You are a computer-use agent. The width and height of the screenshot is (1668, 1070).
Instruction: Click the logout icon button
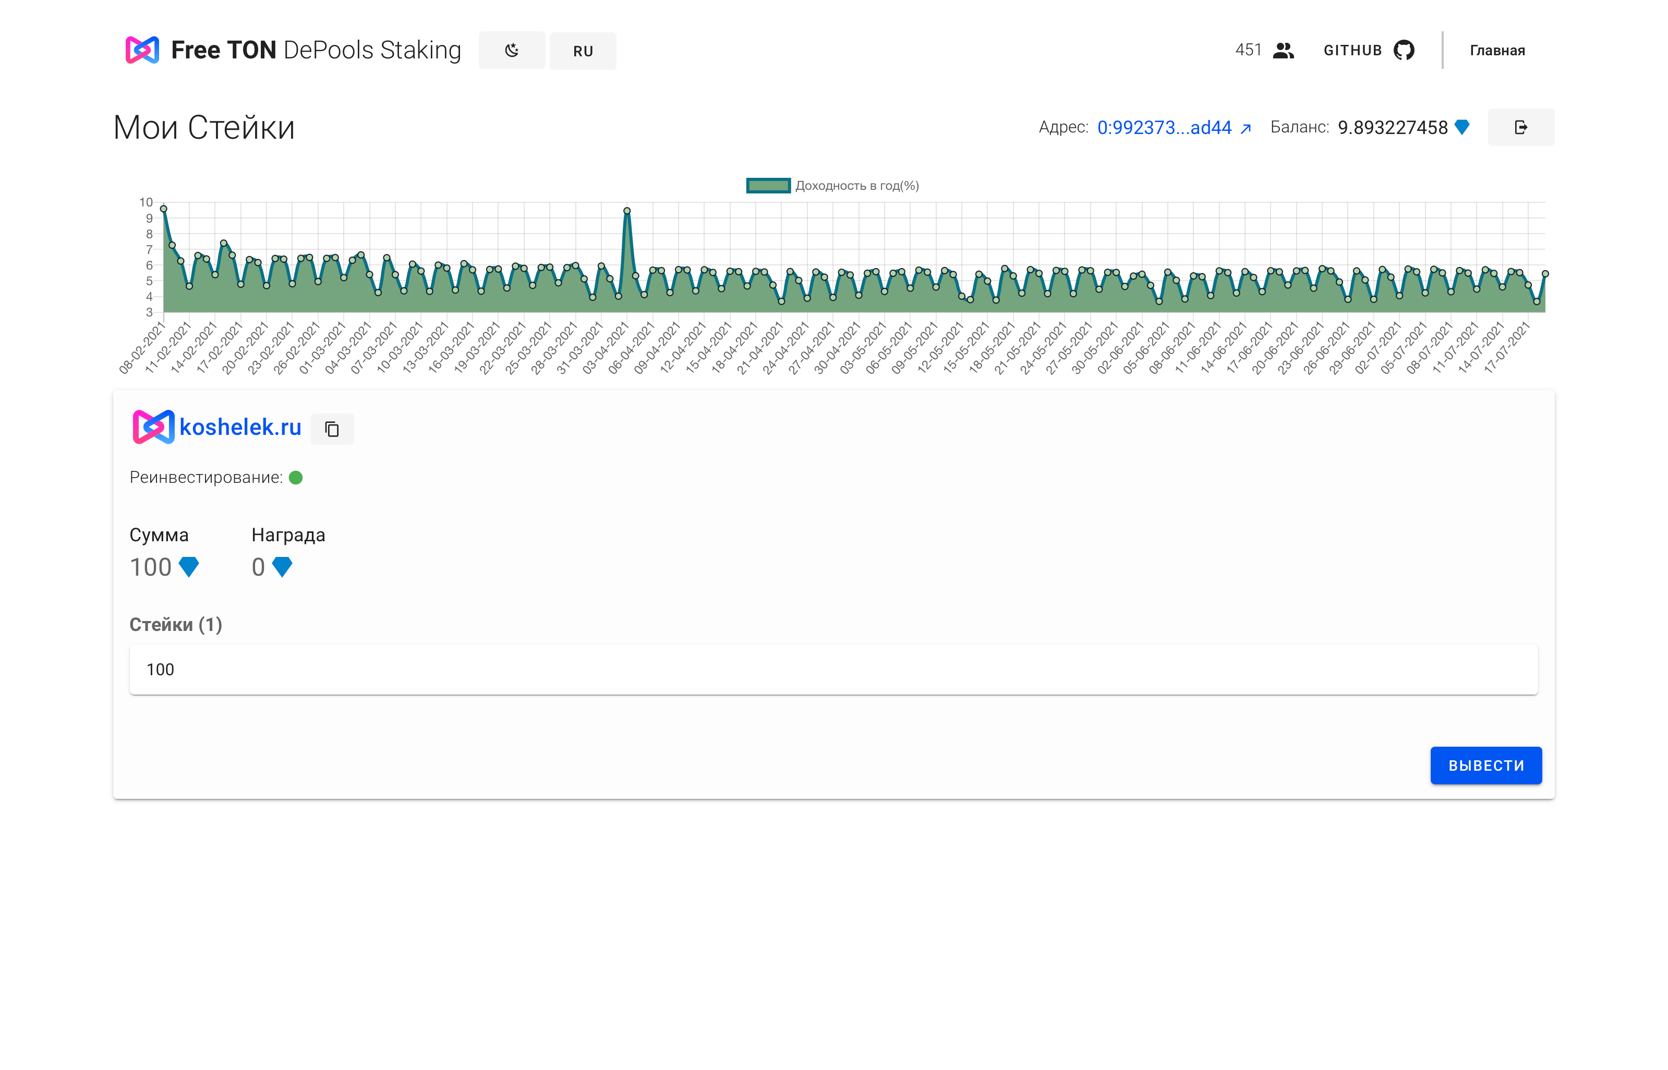click(x=1521, y=127)
